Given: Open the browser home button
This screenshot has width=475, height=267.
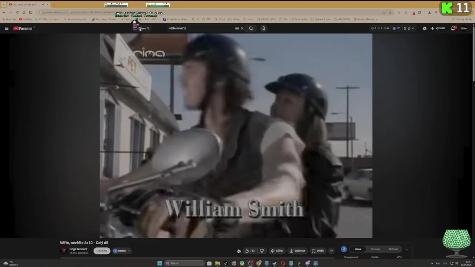Looking at the screenshot, I should 24,12.
